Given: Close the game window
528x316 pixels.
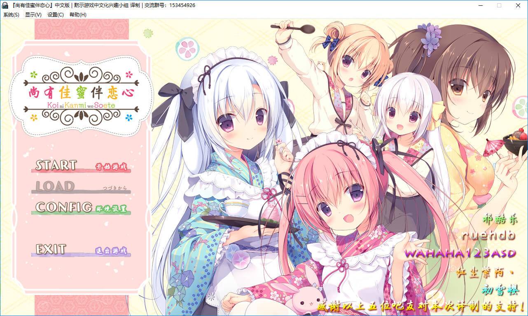Looking at the screenshot, I should pos(518,5).
